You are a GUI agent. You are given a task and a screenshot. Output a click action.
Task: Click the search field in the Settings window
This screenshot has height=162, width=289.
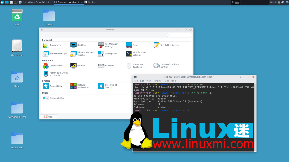[179, 35]
